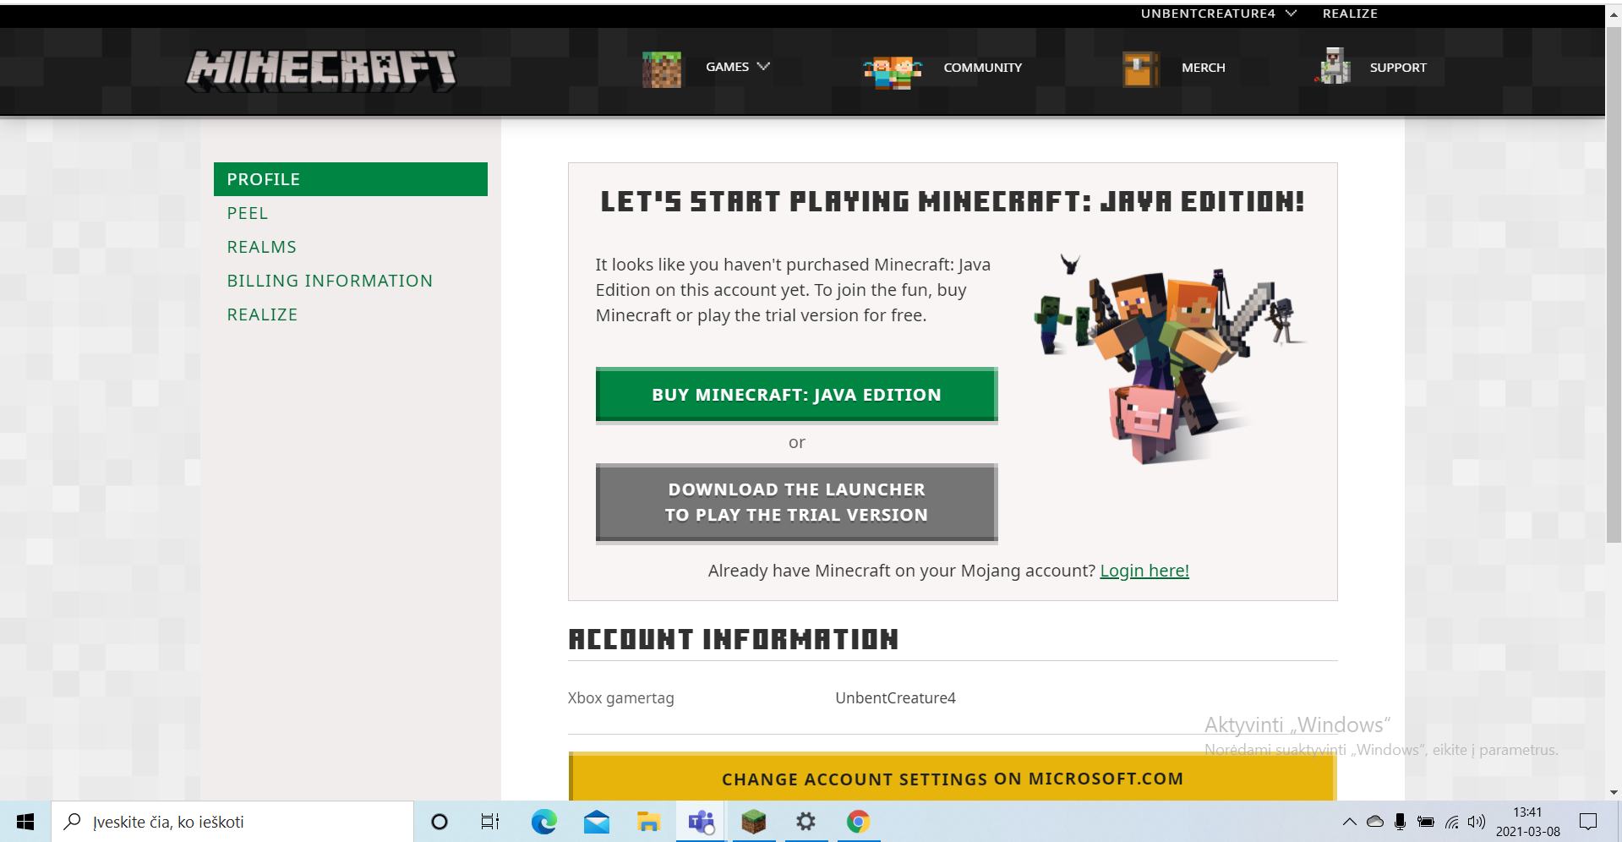The image size is (1622, 842).
Task: Open the taskbar clock and date
Action: 1528,822
